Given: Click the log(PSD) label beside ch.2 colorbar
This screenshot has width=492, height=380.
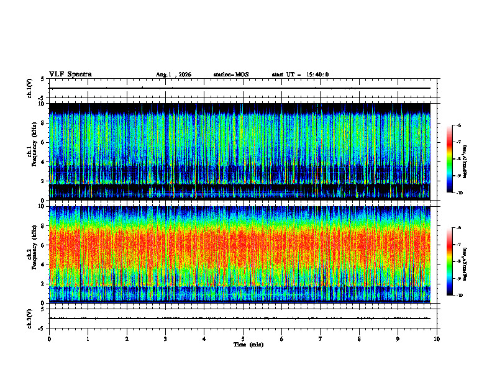Looking at the screenshot, I should 465,265.
